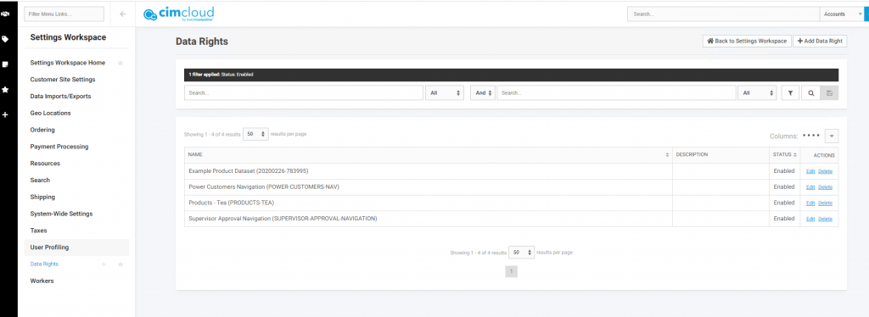Screen dimensions: 869x317
Task: Click the star beside the Data Rights link
Action: click(x=121, y=264)
